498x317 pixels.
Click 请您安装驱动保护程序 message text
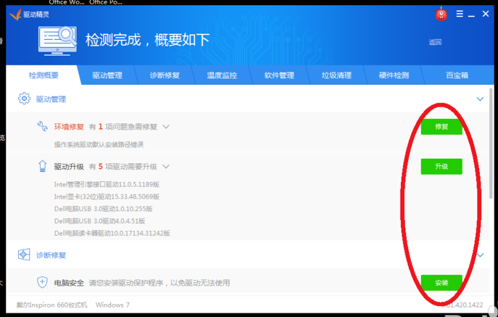point(159,283)
